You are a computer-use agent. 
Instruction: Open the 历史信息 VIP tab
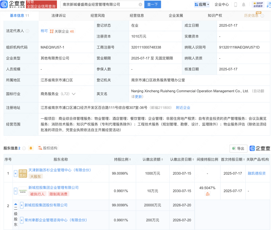(251, 16)
